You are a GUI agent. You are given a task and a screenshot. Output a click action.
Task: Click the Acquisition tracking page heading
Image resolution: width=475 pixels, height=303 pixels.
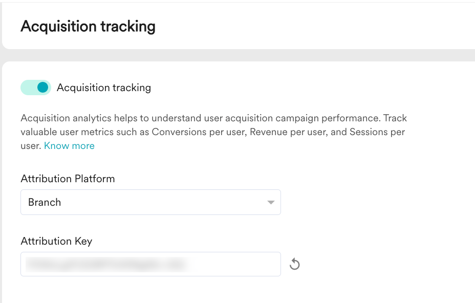pyautogui.click(x=88, y=27)
